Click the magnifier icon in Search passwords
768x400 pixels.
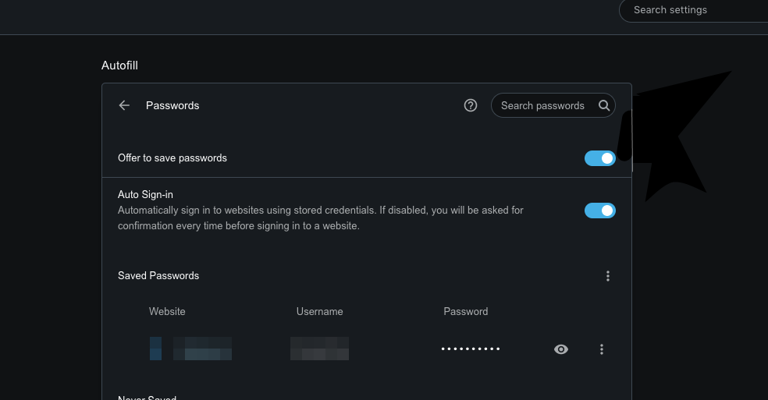pos(604,105)
